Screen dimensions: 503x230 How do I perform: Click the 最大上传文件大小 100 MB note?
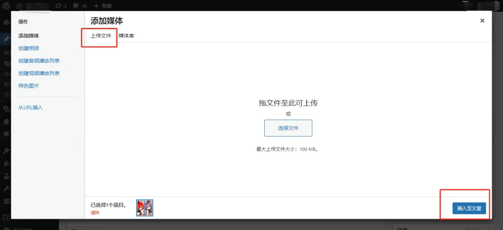[x=287, y=149]
